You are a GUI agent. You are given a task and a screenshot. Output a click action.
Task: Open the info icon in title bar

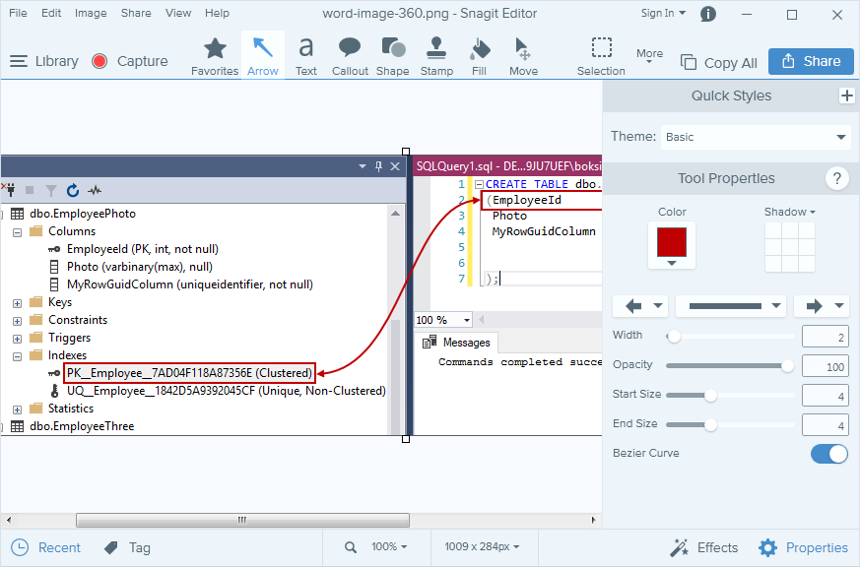click(x=708, y=14)
